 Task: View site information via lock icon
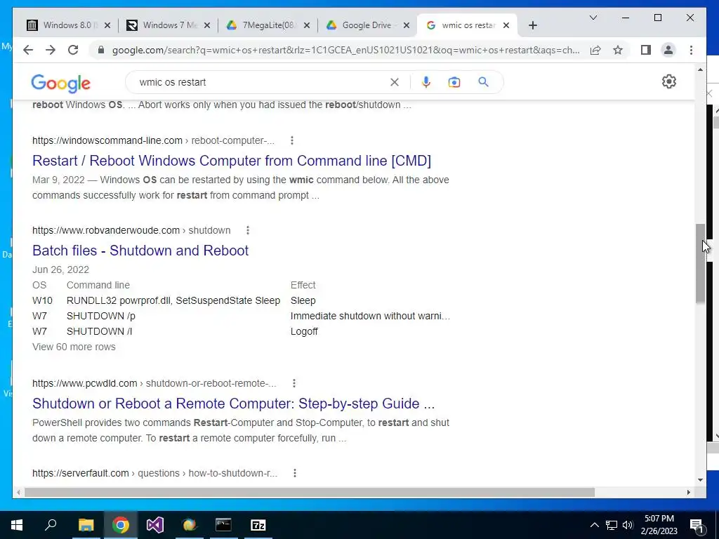click(x=101, y=50)
